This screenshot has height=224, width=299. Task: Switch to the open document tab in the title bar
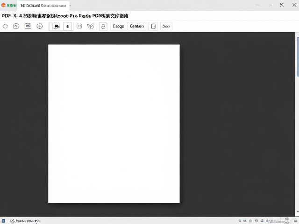point(43,6)
